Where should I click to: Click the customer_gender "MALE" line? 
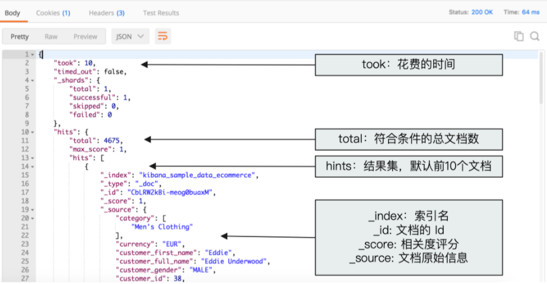(166, 270)
